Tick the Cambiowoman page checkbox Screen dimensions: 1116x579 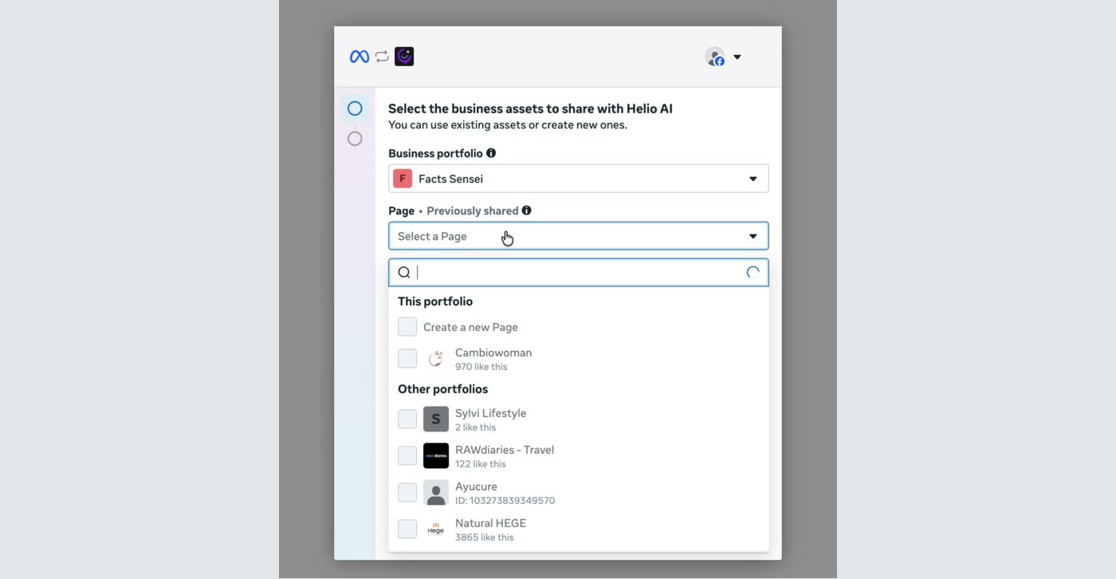click(407, 359)
